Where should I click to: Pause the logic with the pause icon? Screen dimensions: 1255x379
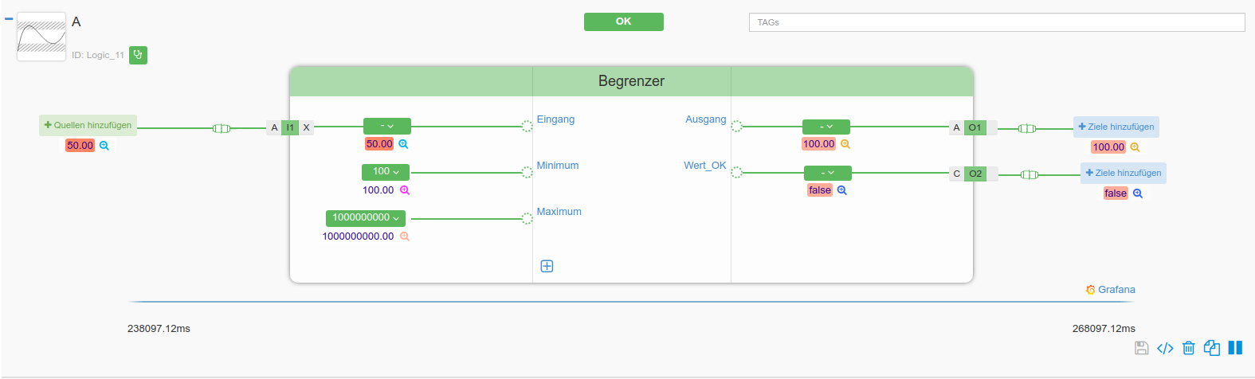pos(1235,348)
